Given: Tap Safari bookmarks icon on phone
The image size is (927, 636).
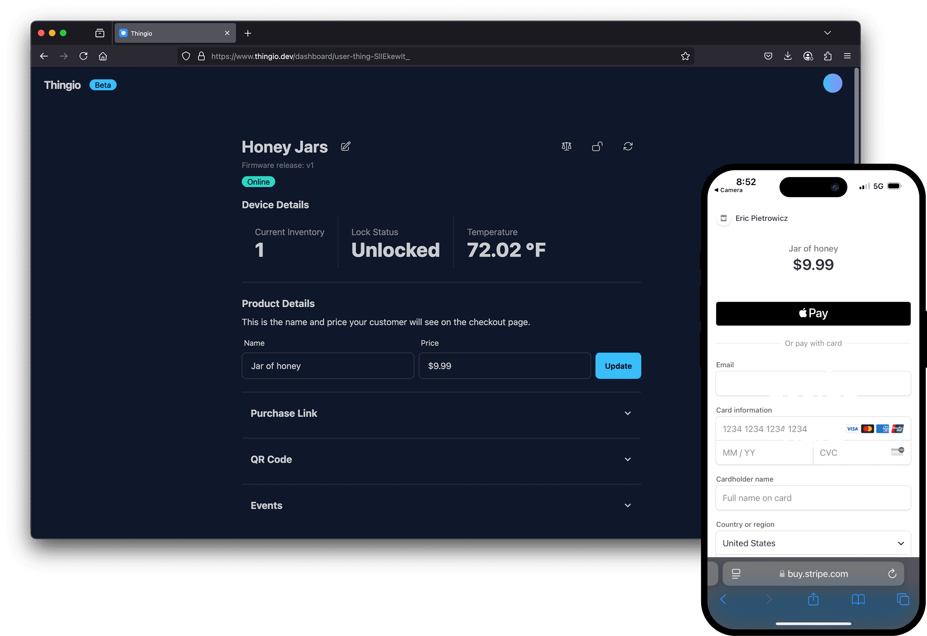Looking at the screenshot, I should [x=858, y=599].
